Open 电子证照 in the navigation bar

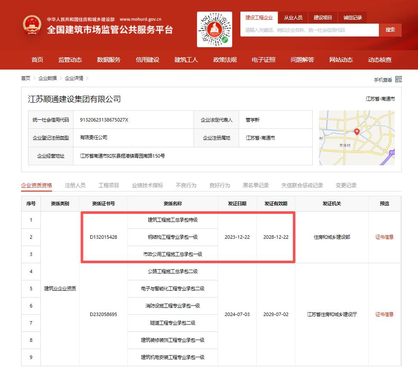click(x=264, y=60)
